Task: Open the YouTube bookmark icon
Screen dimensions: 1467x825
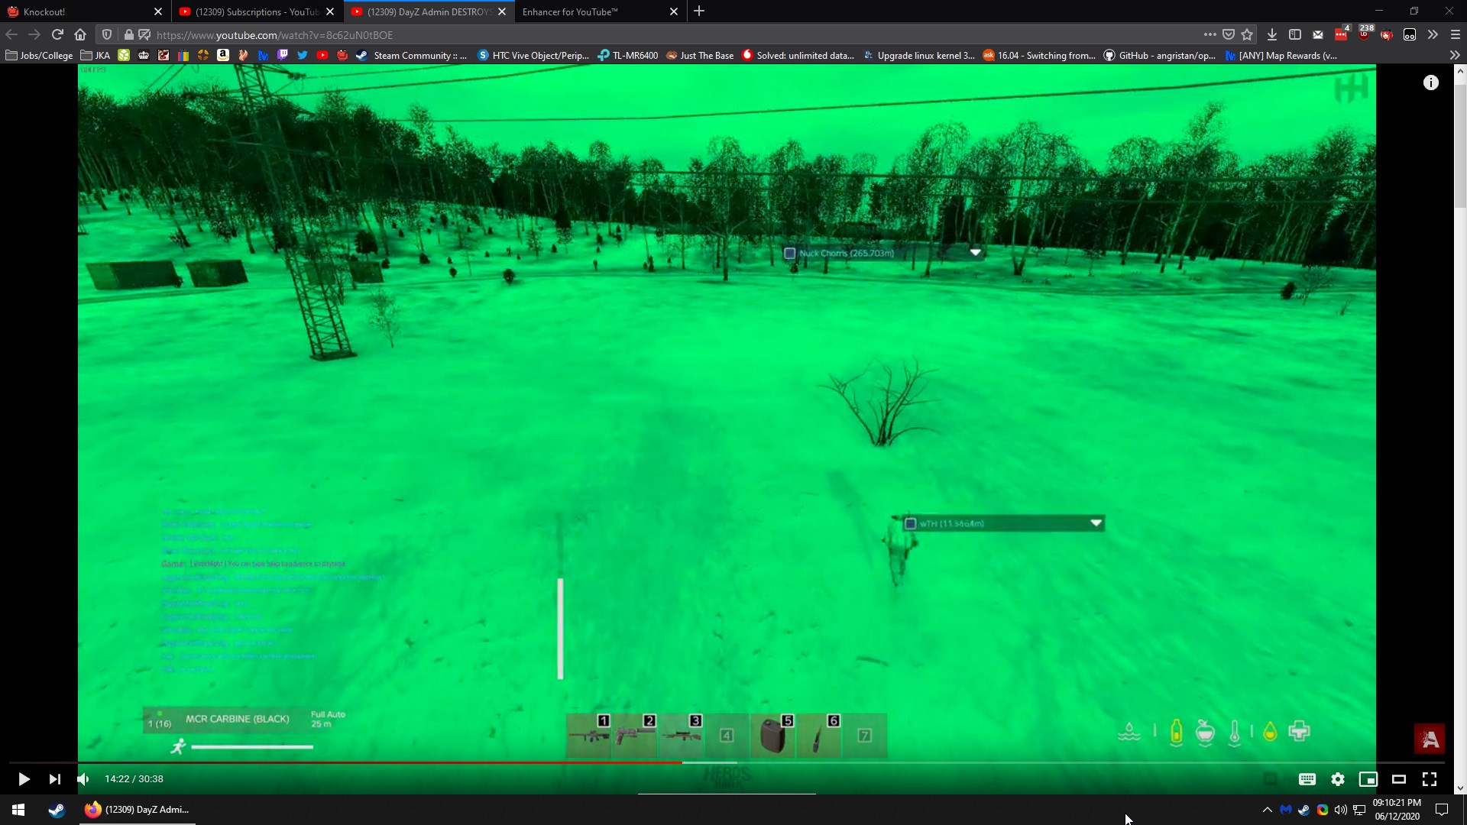Action: [x=322, y=55]
